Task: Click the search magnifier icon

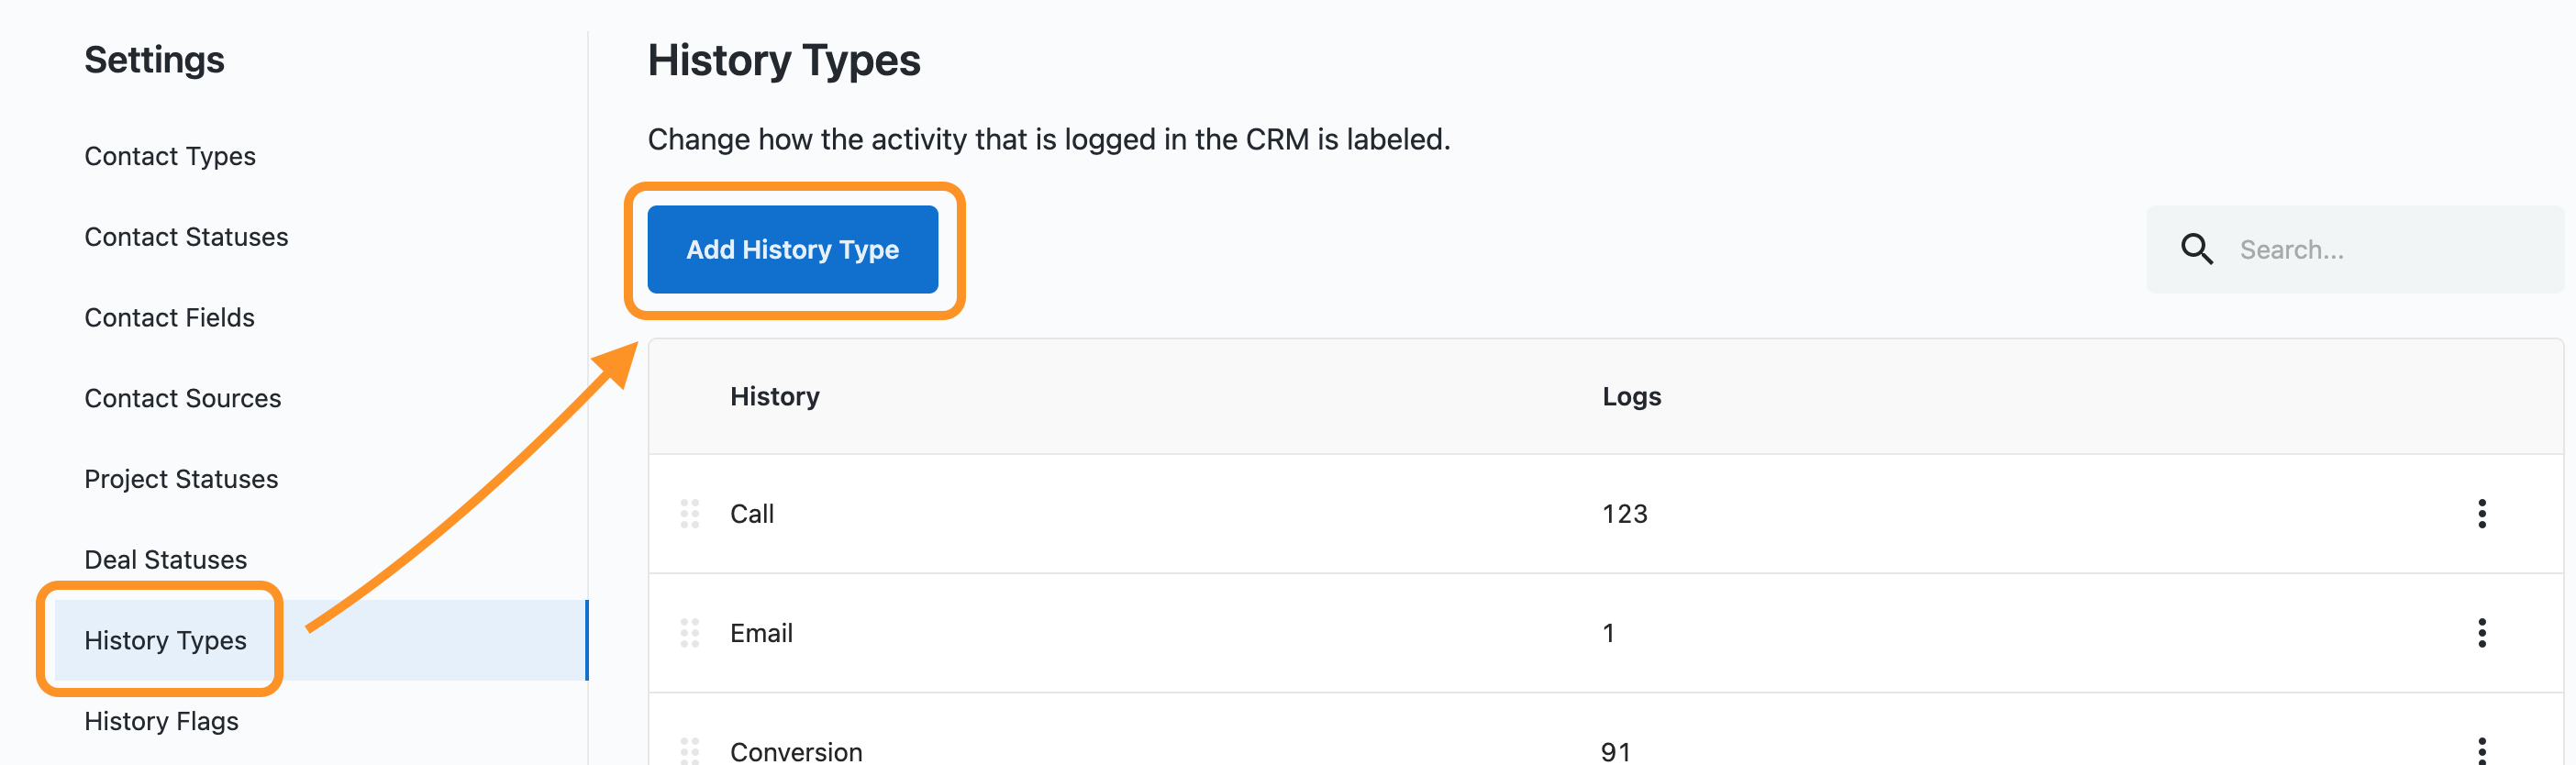Action: click(2196, 249)
